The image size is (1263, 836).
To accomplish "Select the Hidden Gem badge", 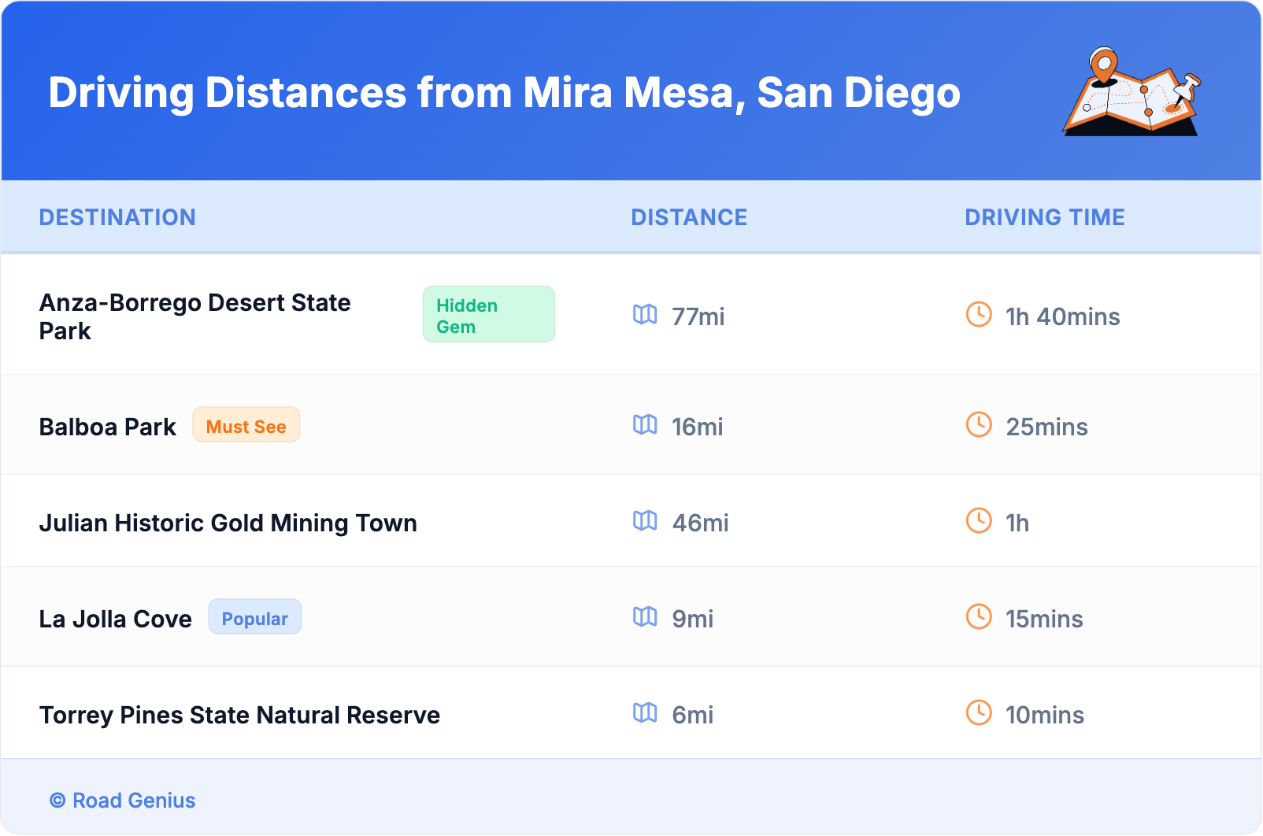I will [x=488, y=315].
